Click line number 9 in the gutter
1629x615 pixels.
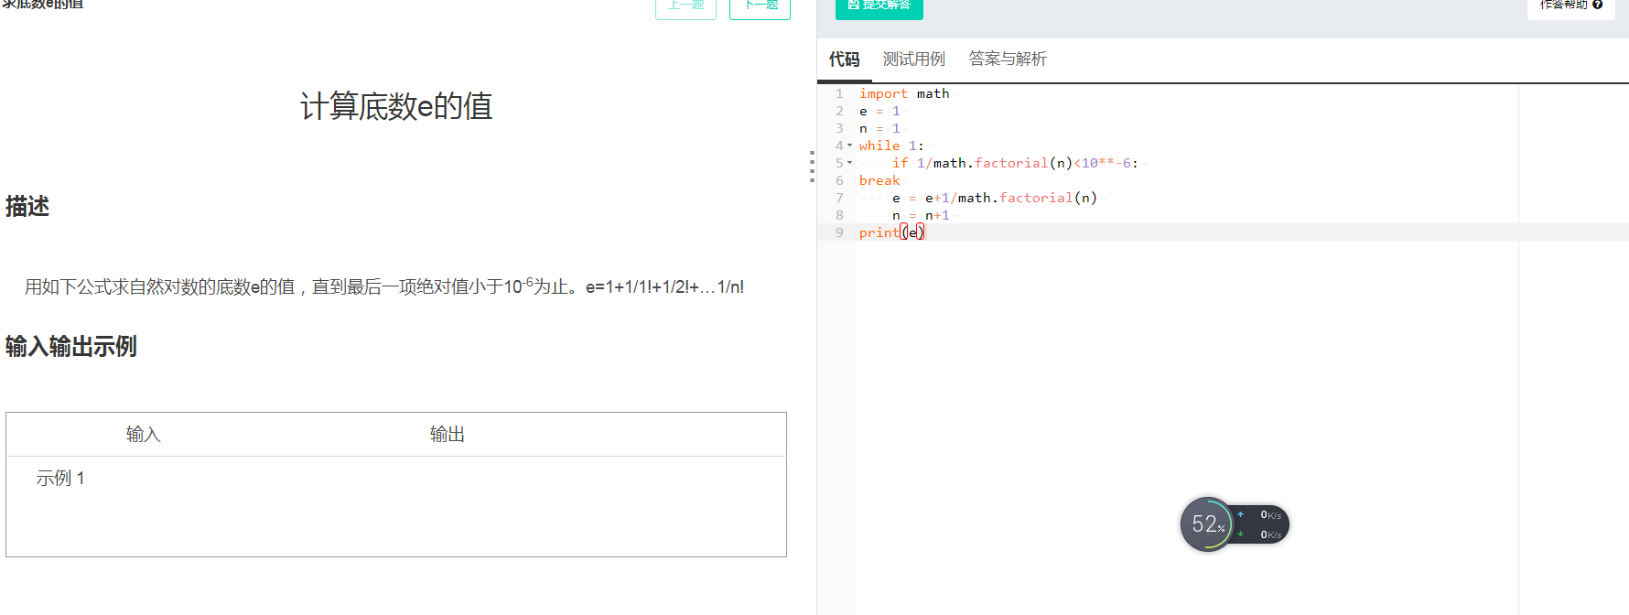click(839, 232)
